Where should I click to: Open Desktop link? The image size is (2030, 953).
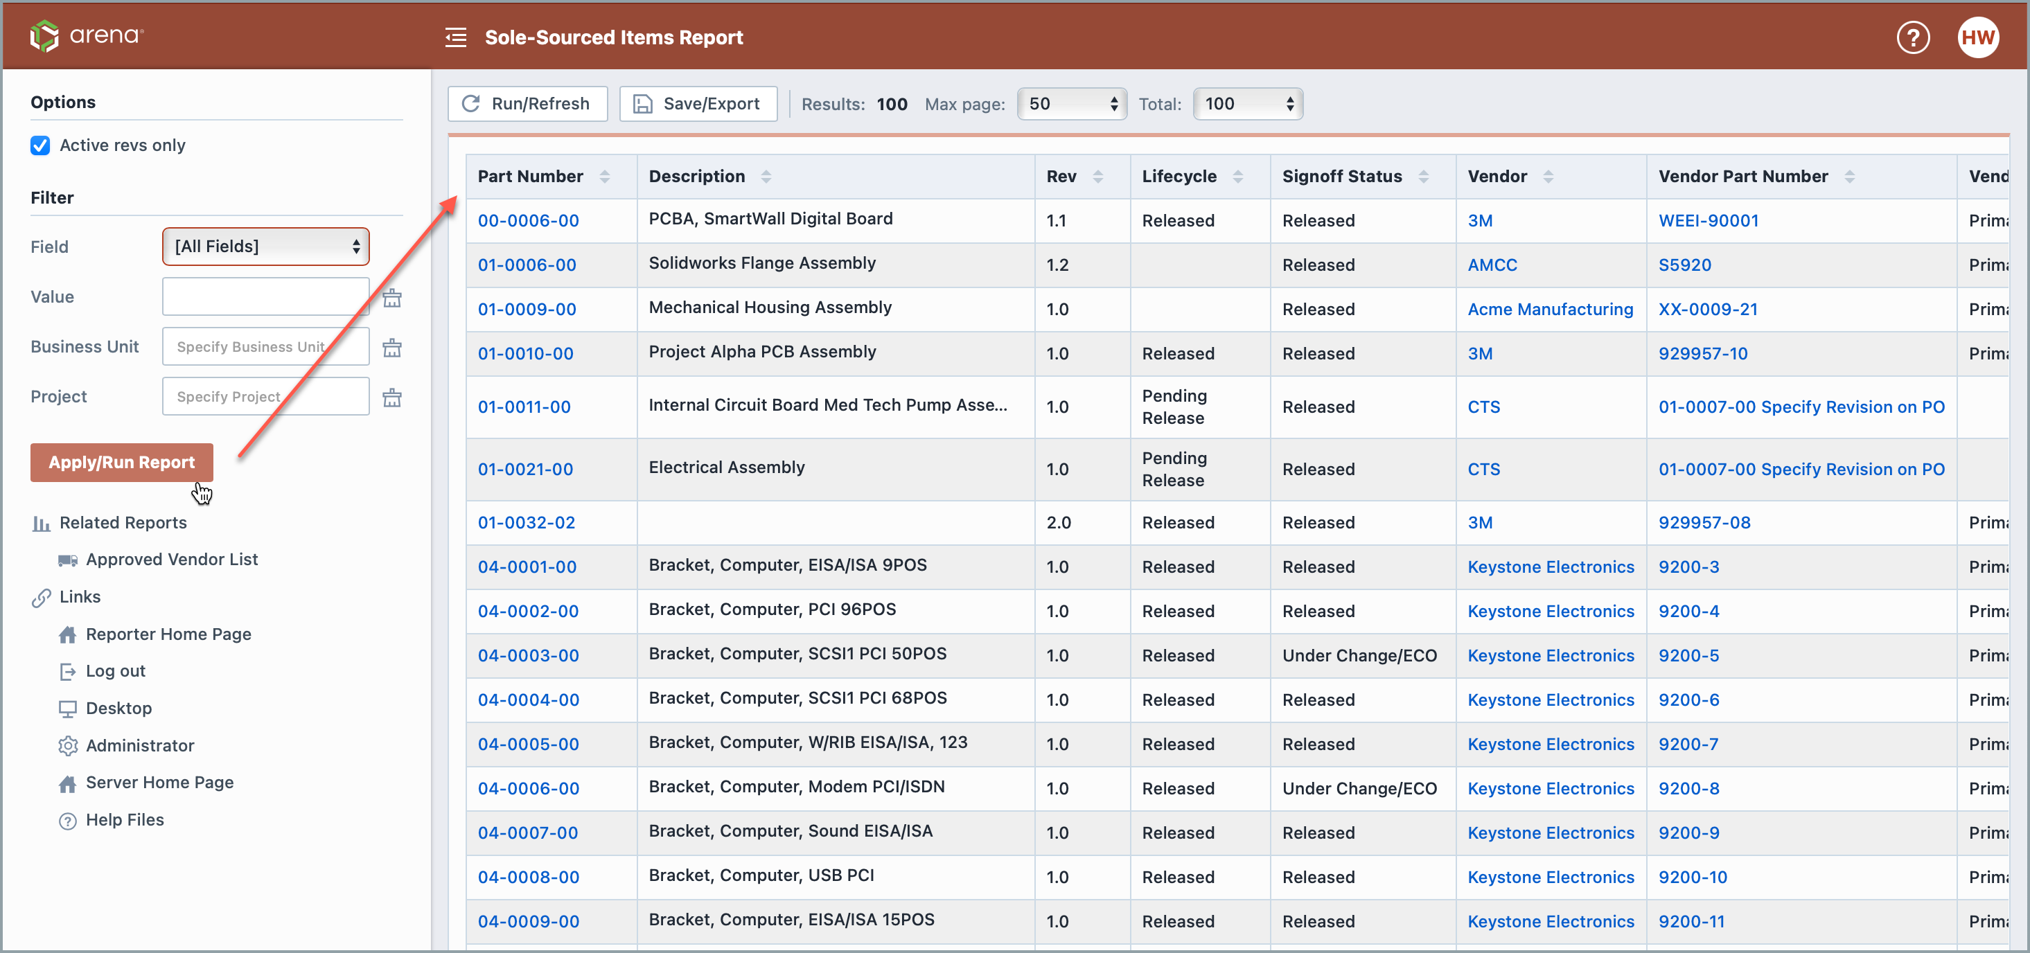click(119, 708)
